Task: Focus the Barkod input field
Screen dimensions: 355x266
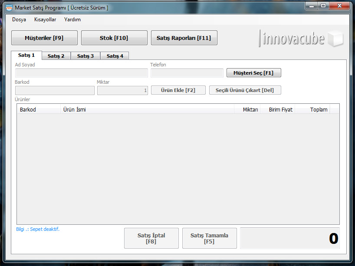Action: click(x=55, y=90)
